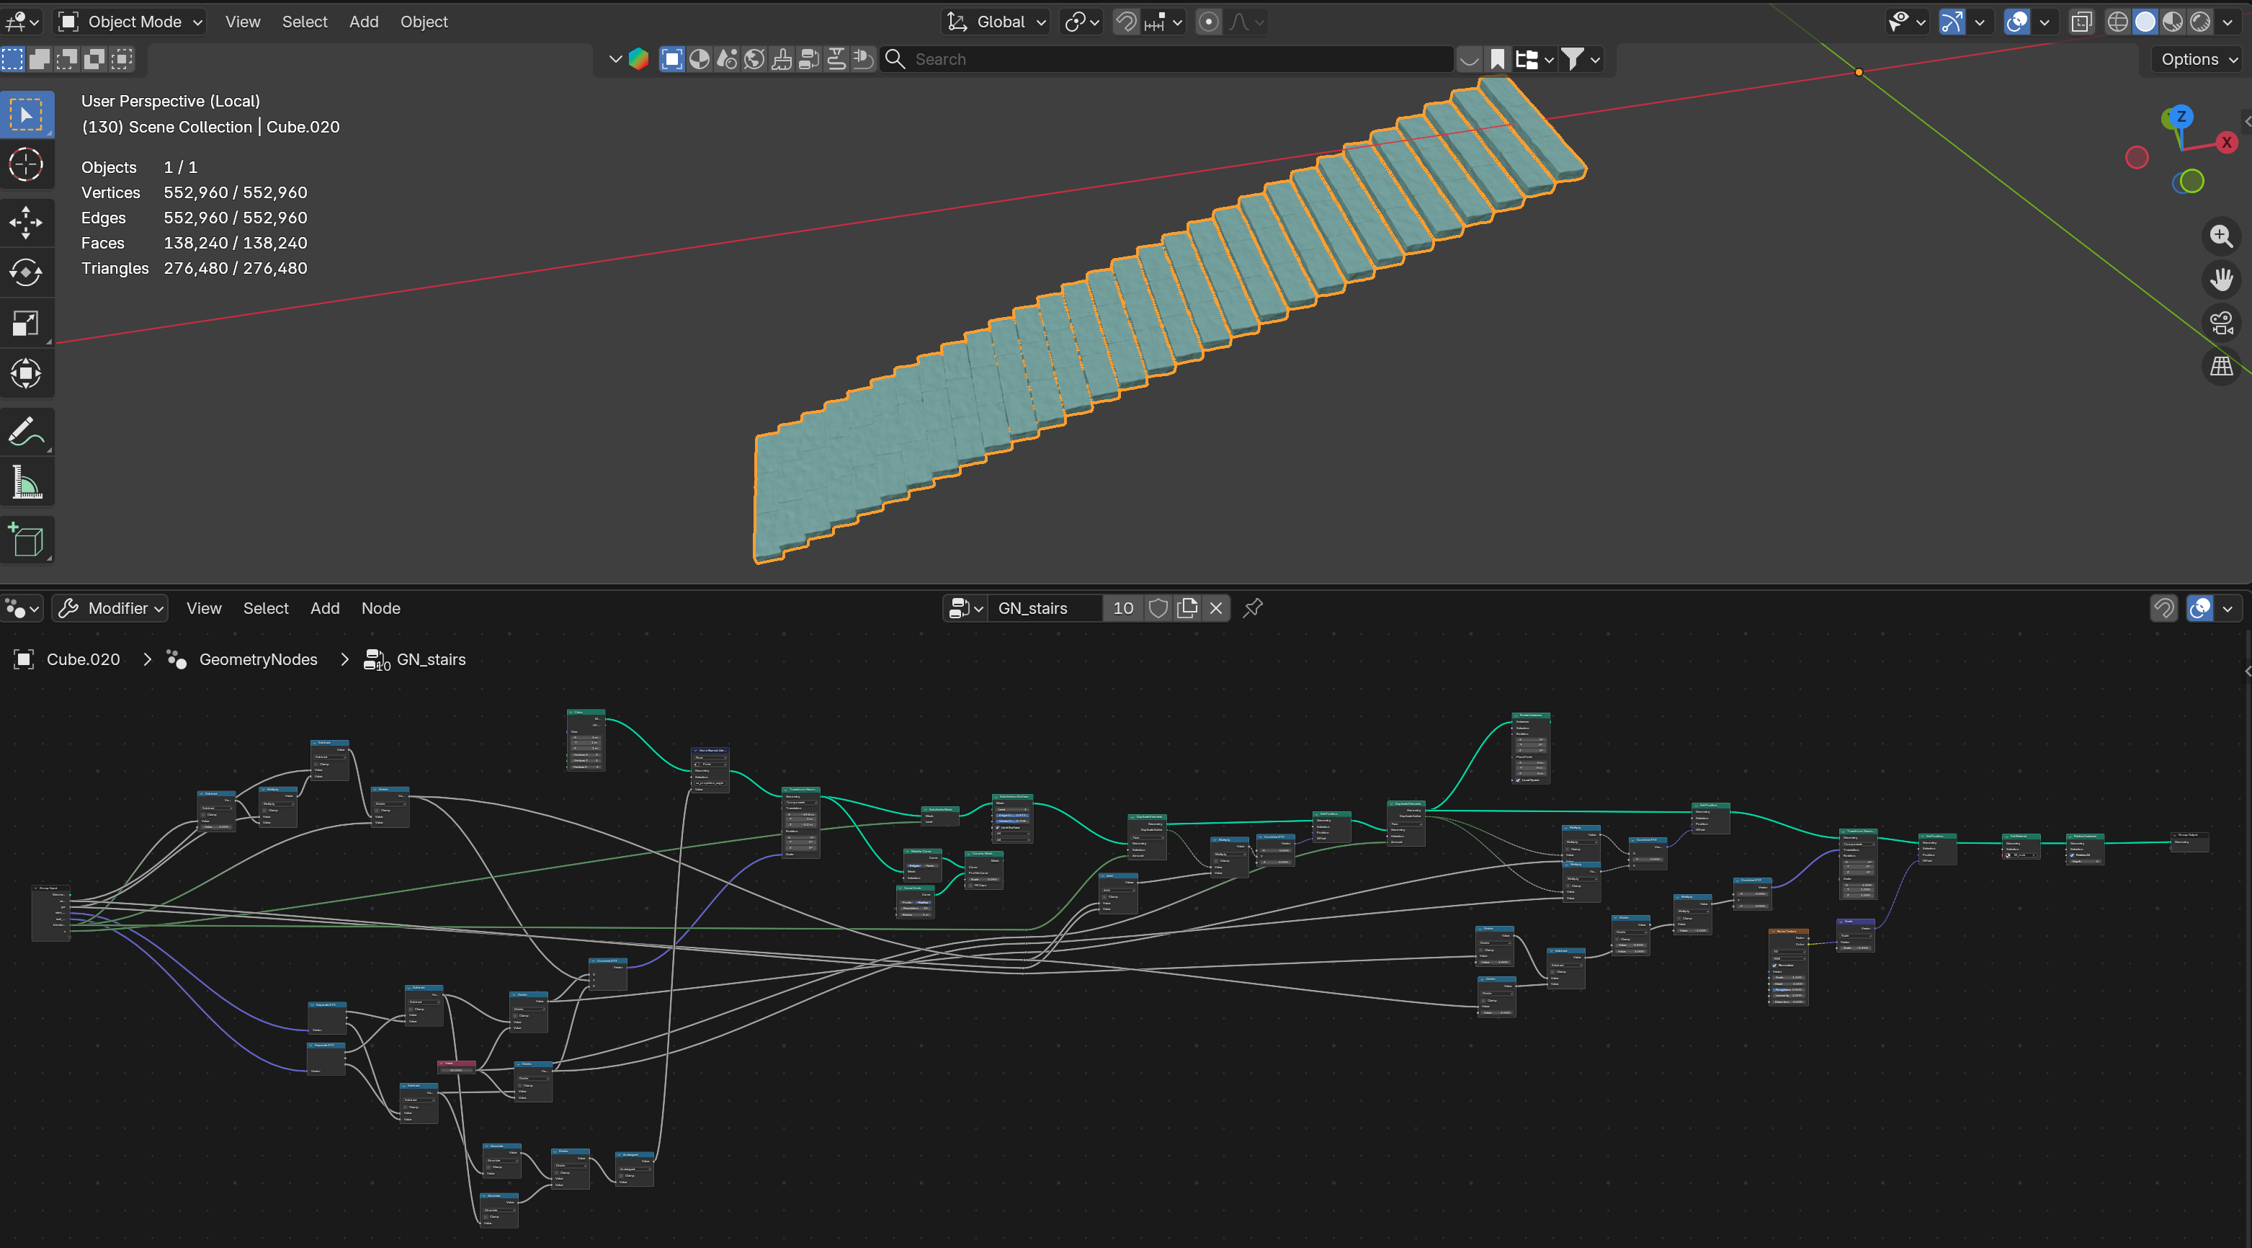Open the node tree browse dropdown icon

(x=966, y=609)
